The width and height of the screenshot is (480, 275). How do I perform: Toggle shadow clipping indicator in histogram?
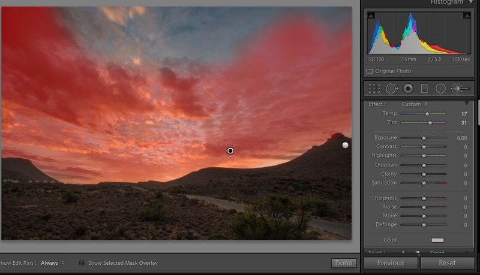[x=371, y=15]
